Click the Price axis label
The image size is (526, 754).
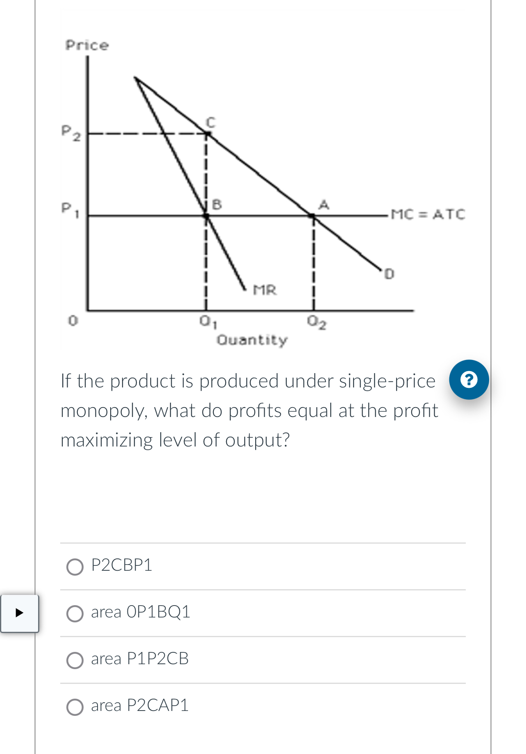pyautogui.click(x=86, y=45)
